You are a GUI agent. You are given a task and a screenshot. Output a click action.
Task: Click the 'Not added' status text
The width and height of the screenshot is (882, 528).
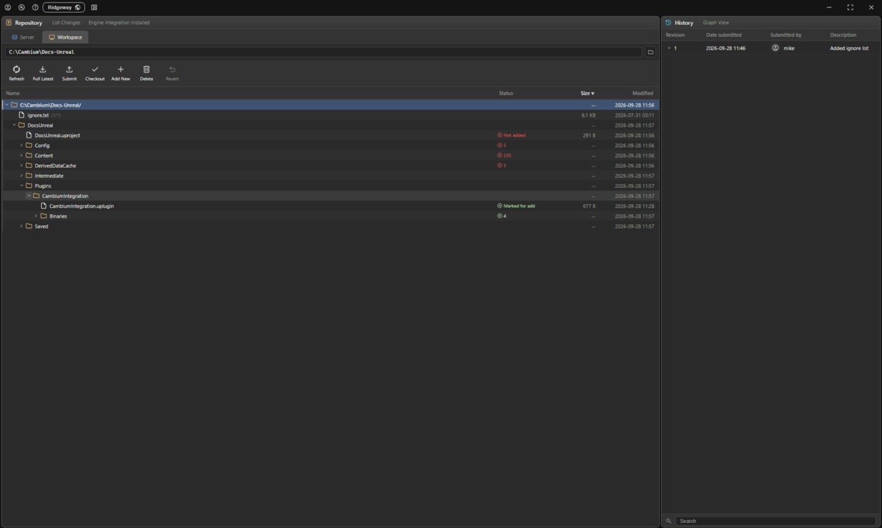(x=514, y=135)
